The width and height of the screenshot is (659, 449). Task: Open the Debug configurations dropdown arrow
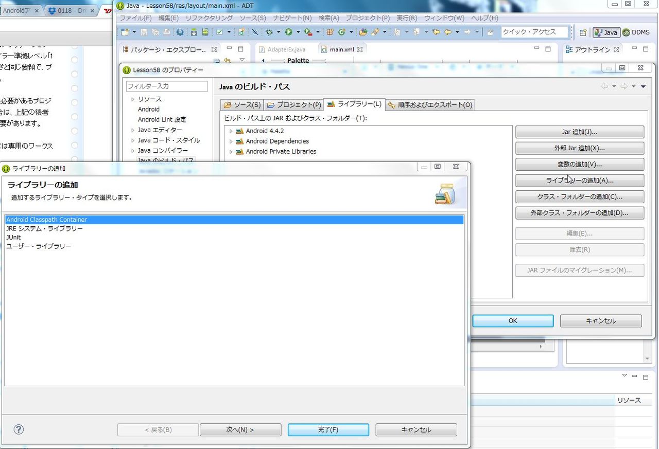point(279,32)
